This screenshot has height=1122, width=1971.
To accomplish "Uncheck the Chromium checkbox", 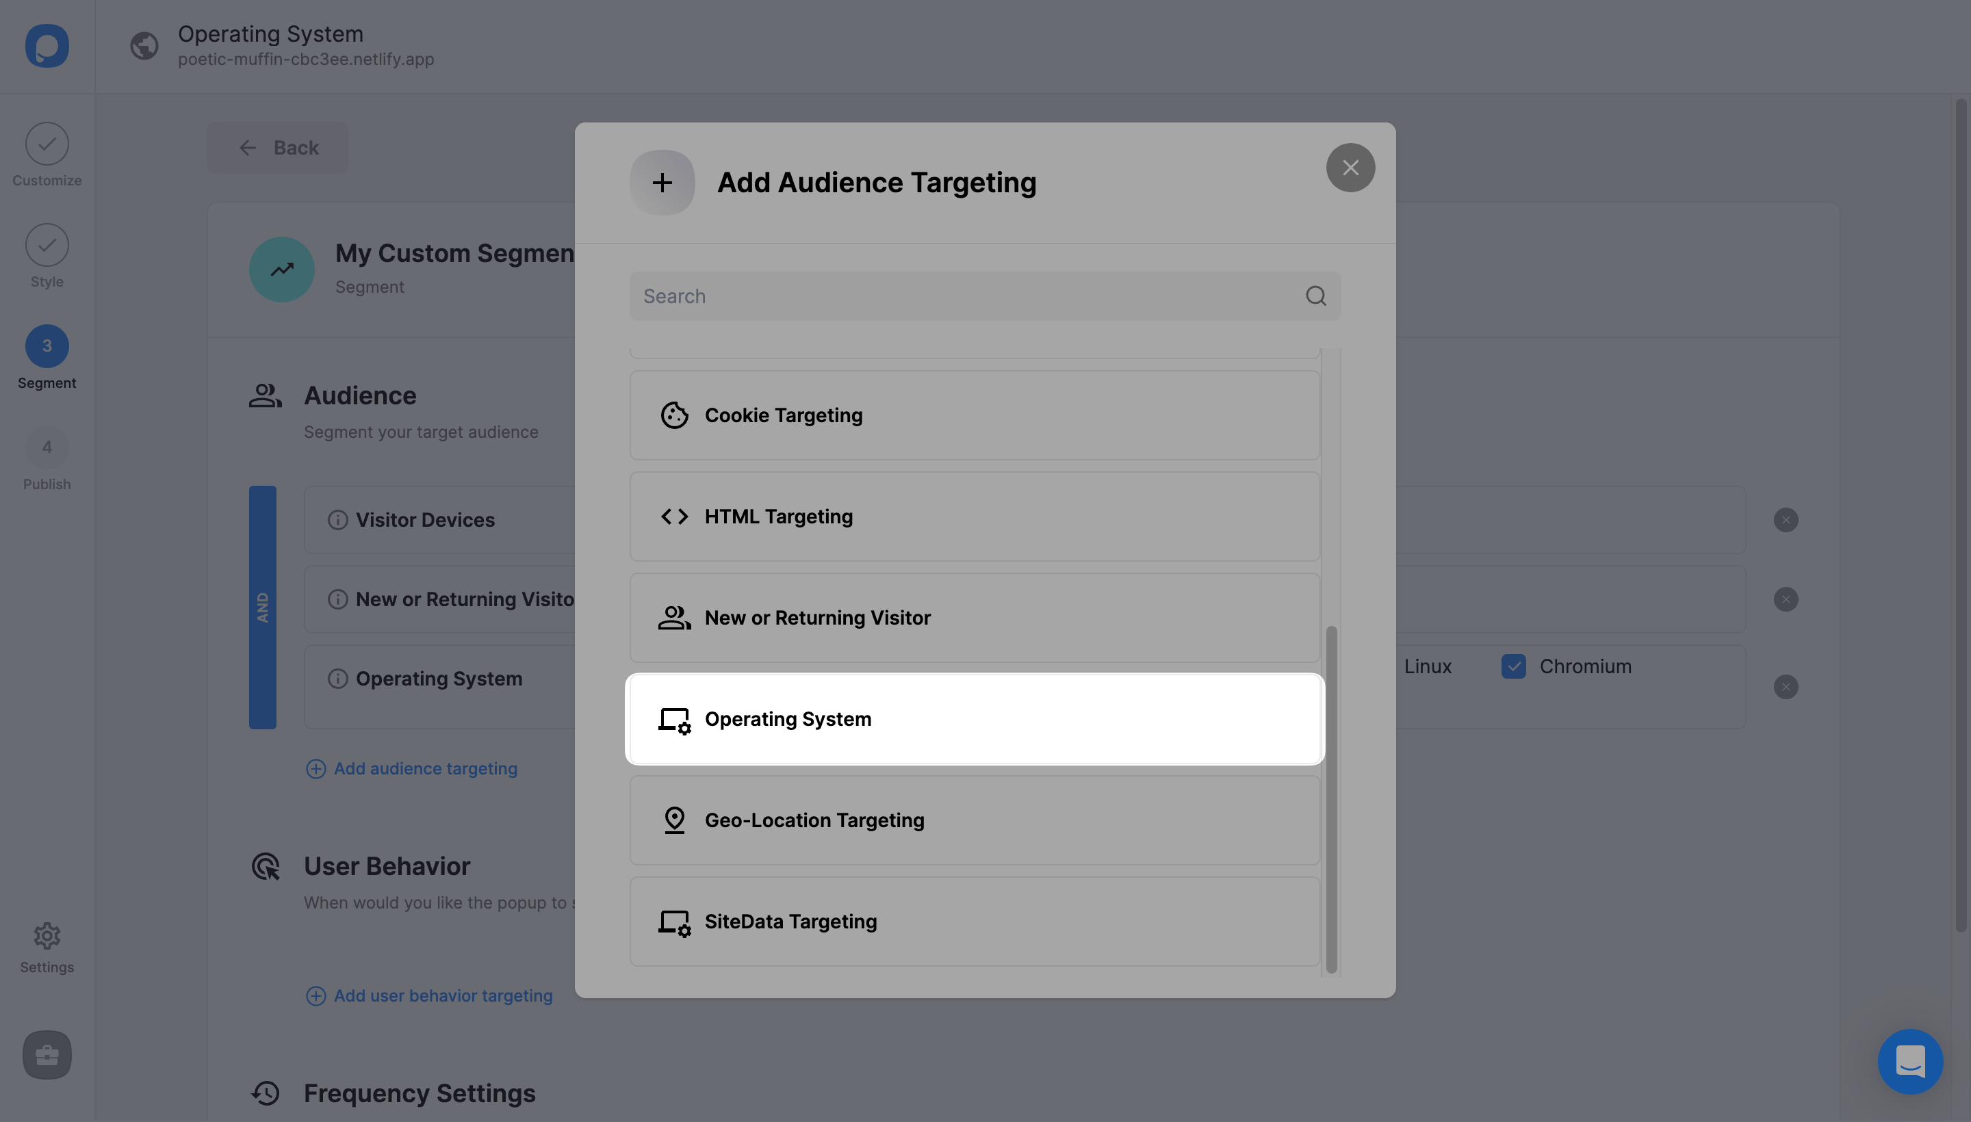I will (1513, 666).
